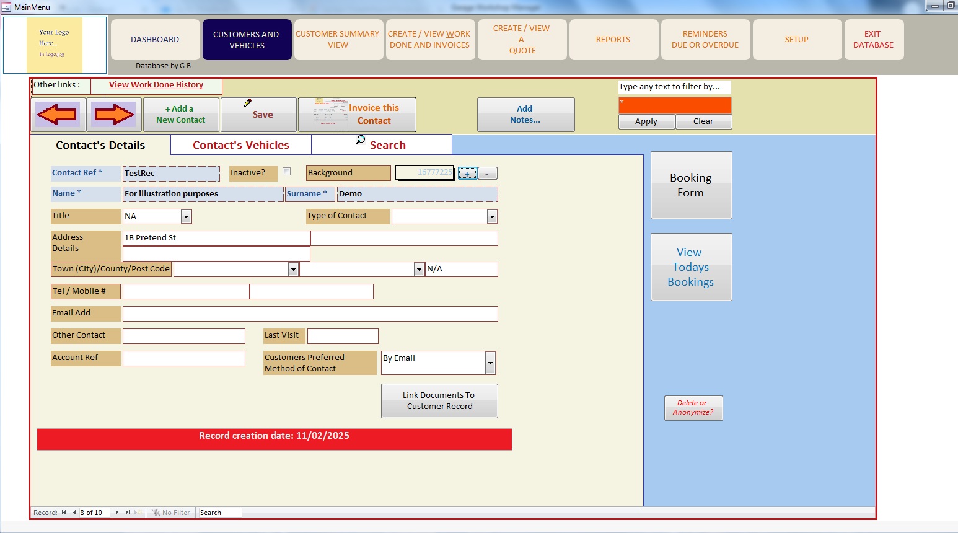Jump to last record in navigation bar
Screen dimensions: 958x533
pyautogui.click(x=128, y=513)
